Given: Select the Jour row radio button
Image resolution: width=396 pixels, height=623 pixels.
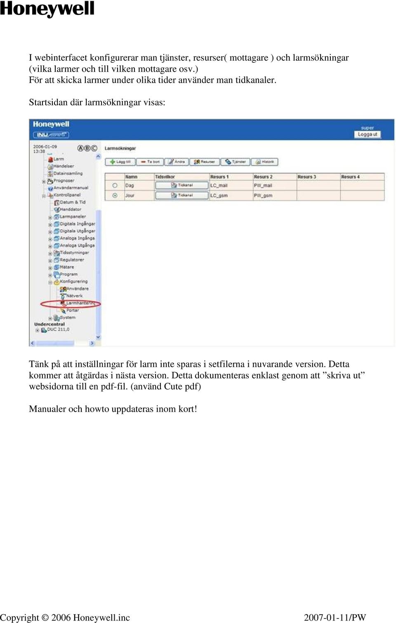Looking at the screenshot, I should pos(115,196).
